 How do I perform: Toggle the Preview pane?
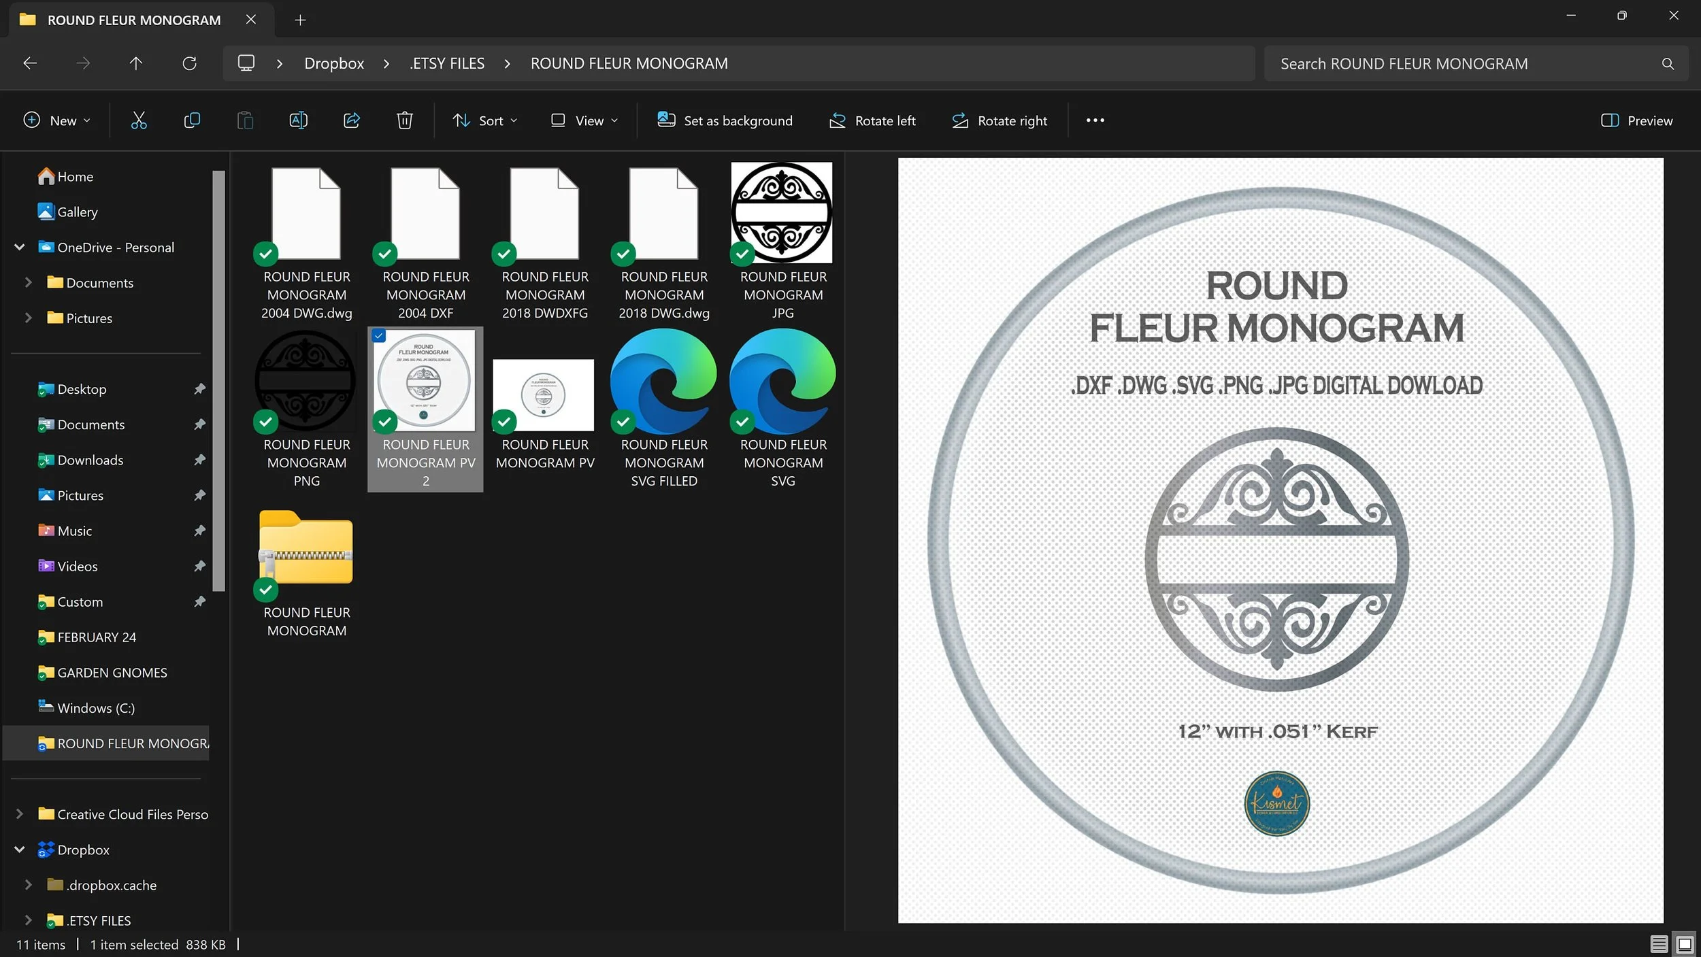coord(1636,121)
